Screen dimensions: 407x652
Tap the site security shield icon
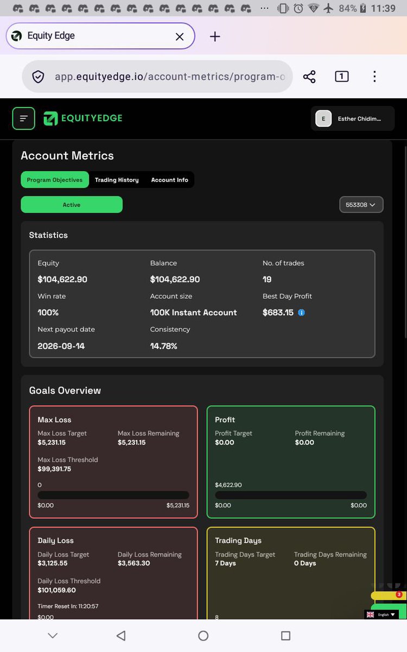click(38, 77)
